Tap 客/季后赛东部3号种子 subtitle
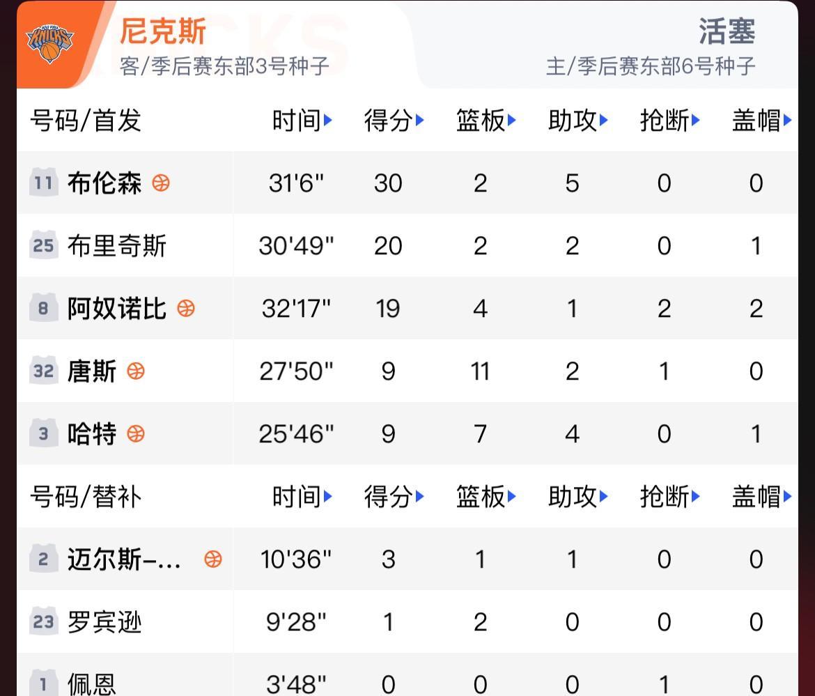Image resolution: width=815 pixels, height=696 pixels. (224, 66)
